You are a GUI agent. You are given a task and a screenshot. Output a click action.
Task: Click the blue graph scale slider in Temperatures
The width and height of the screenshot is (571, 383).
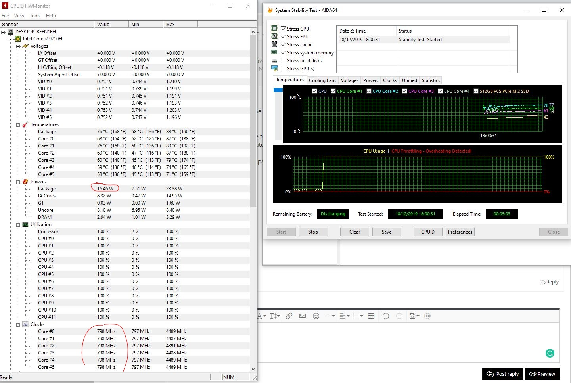click(278, 90)
